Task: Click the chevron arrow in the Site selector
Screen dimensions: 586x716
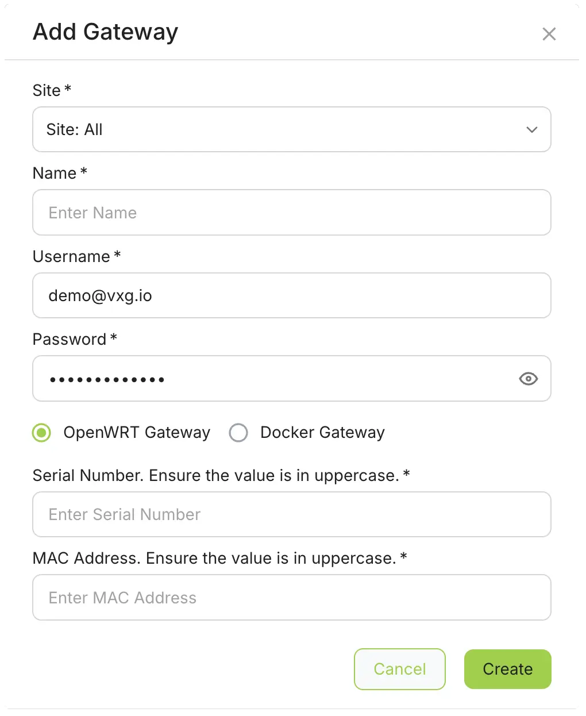Action: [x=531, y=130]
